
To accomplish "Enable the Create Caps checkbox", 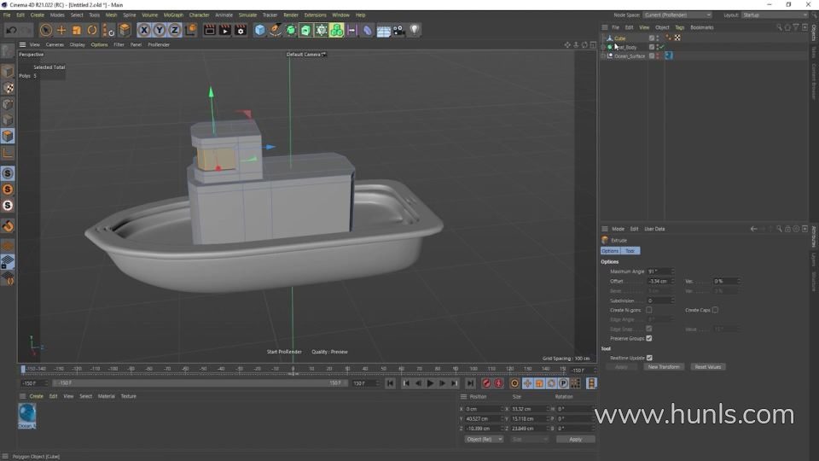I will click(715, 310).
